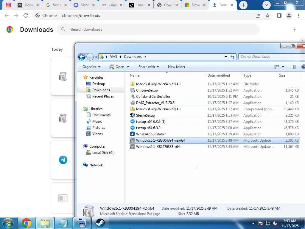Expand the Open button dropdown arrow
305x229 pixels.
(x=128, y=67)
